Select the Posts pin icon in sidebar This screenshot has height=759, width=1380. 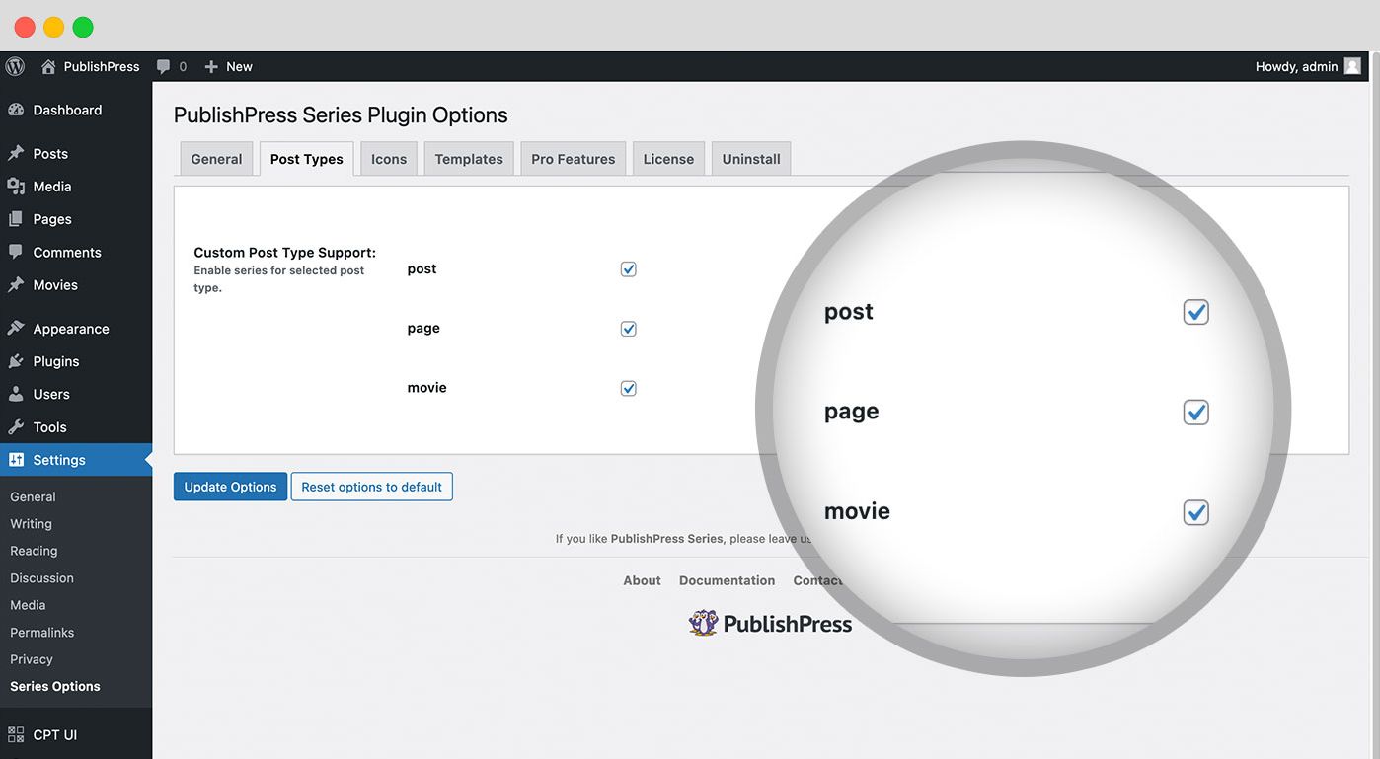click(17, 153)
